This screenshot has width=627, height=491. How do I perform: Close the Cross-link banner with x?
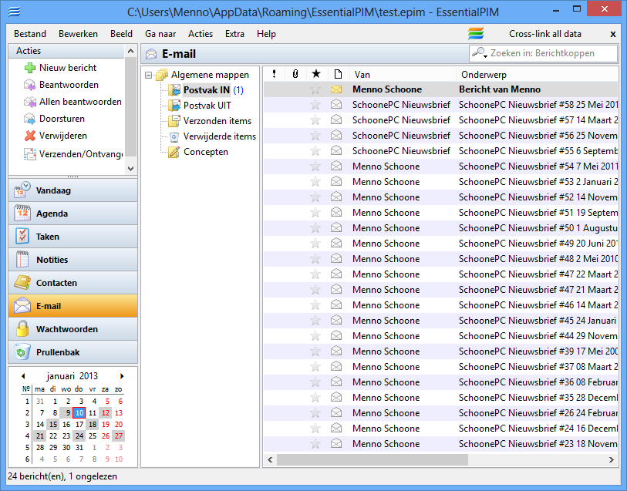click(612, 35)
